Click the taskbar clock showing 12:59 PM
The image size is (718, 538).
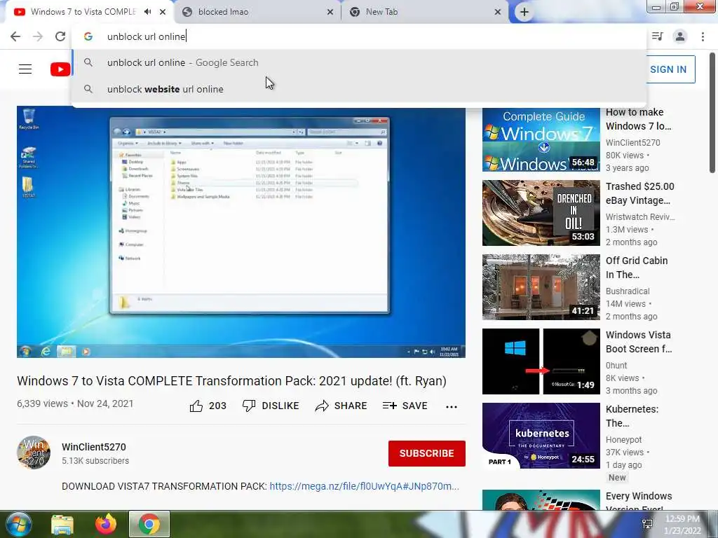pyautogui.click(x=682, y=524)
